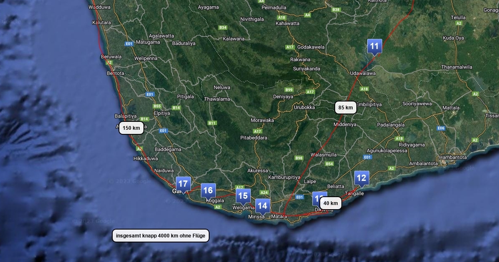The height and width of the screenshot is (262, 499).
Task: Click the B98 road shield
Action: pyautogui.click(x=299, y=158)
